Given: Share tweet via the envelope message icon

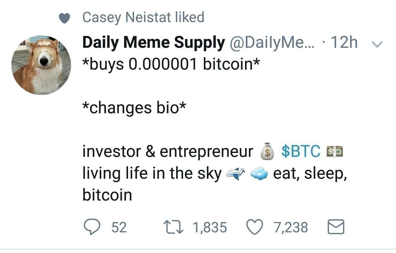Looking at the screenshot, I should pyautogui.click(x=336, y=227).
